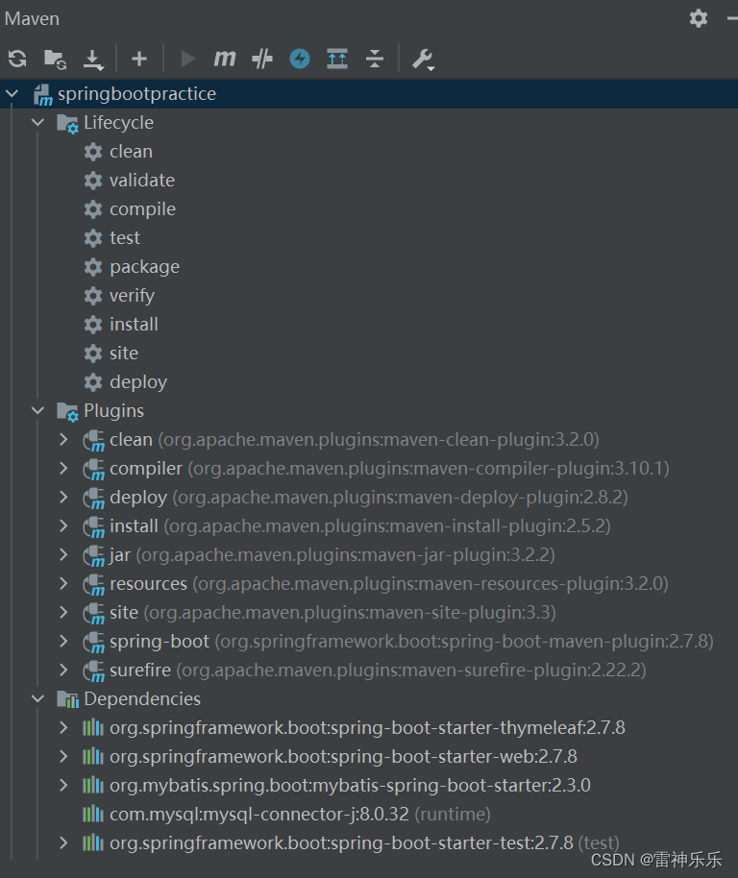738x878 pixels.
Task: Add a Maven project
Action: coord(138,59)
